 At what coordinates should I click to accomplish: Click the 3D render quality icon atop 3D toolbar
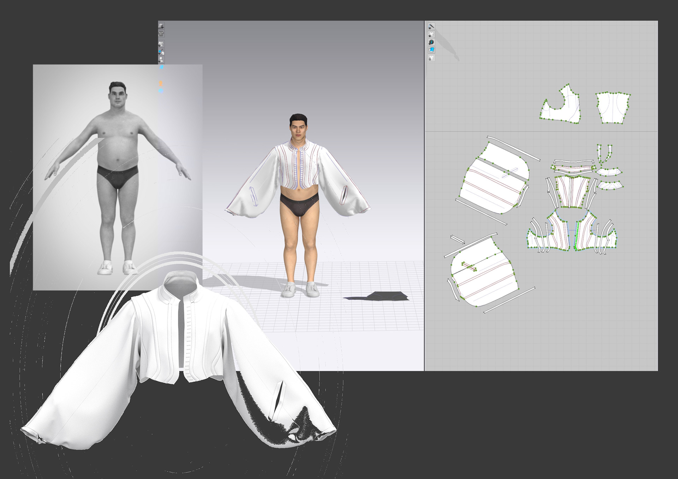pos(161,26)
